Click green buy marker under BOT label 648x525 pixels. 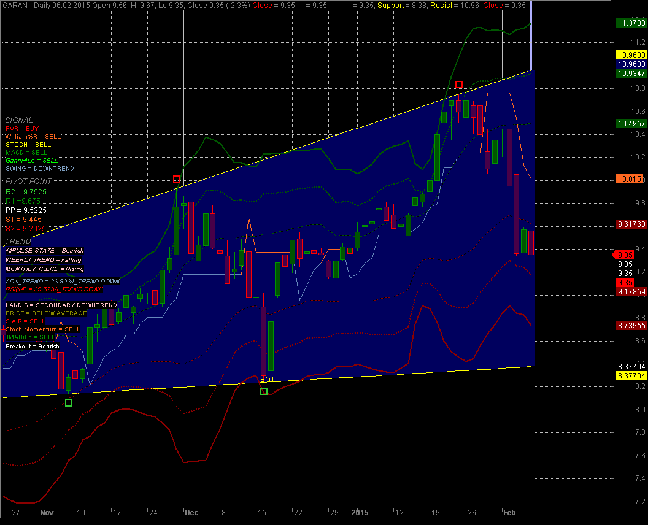point(264,391)
